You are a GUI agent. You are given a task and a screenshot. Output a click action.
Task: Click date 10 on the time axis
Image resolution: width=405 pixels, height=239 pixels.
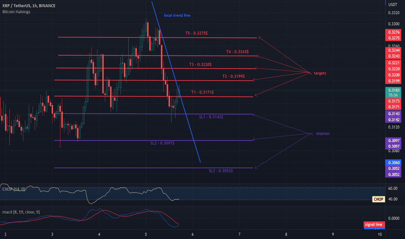pyautogui.click(x=380, y=234)
